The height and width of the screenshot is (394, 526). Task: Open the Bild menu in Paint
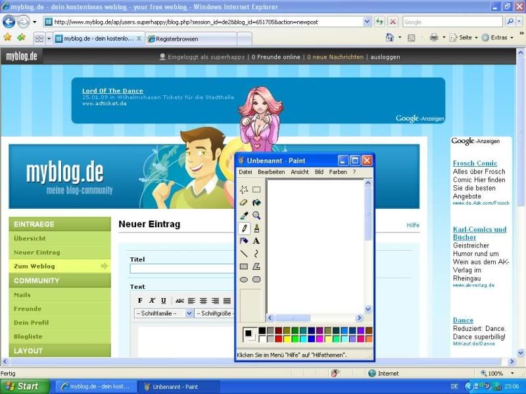[319, 172]
